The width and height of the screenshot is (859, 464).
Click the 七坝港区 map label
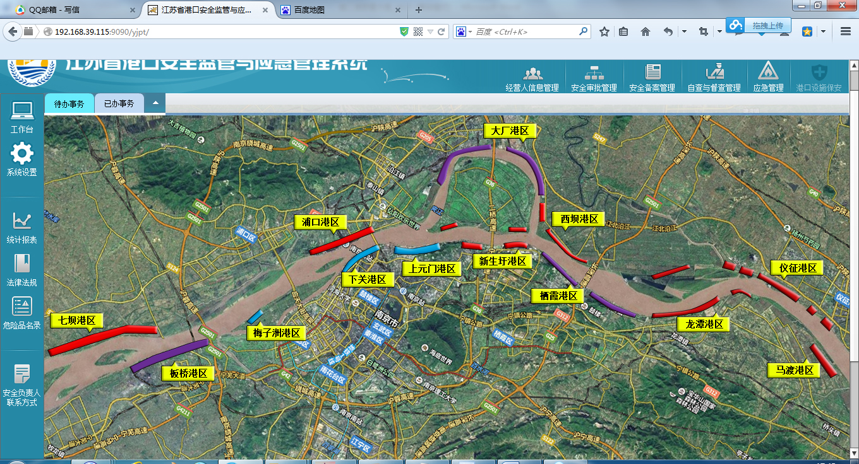(76, 320)
